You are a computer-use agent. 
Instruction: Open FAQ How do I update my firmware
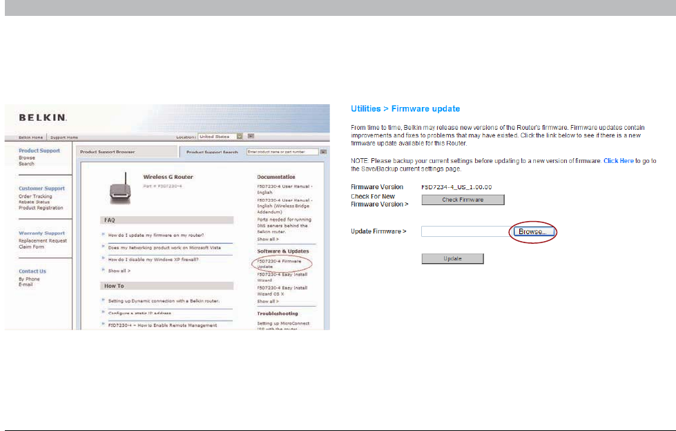[156, 235]
